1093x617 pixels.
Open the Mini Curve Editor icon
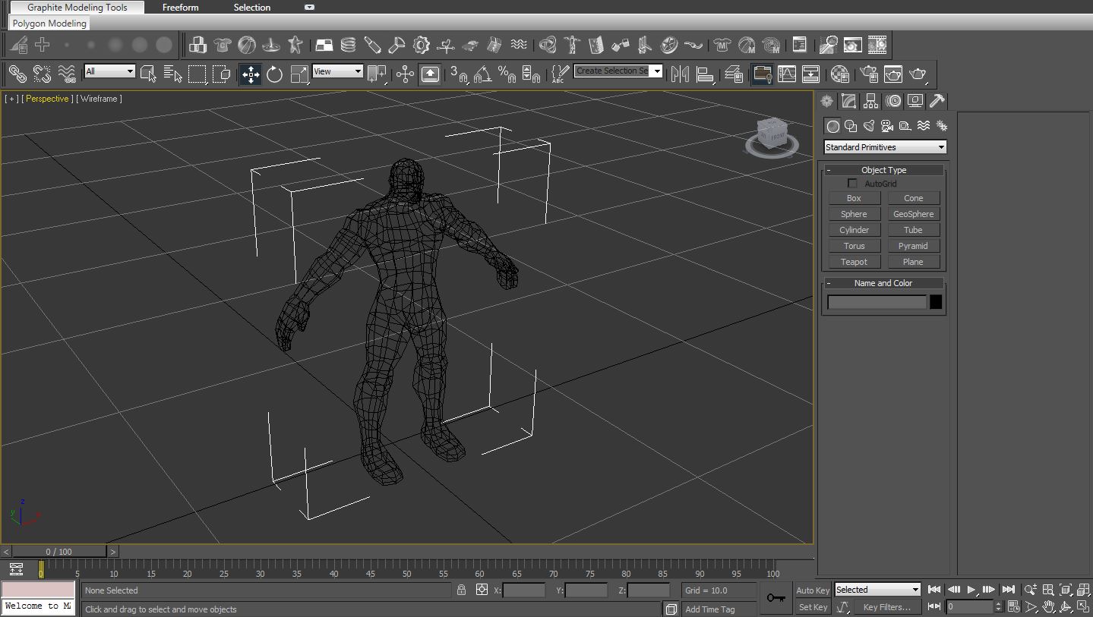pyautogui.click(x=17, y=569)
